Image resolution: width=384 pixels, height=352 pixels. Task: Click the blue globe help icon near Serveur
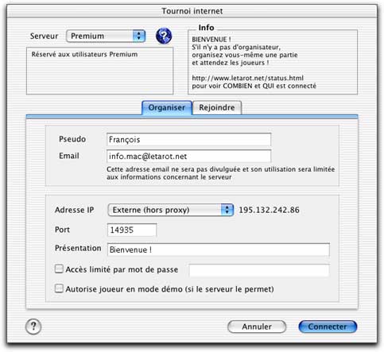[164, 36]
